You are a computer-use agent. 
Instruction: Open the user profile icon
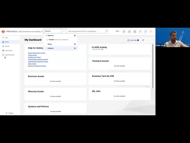pyautogui.click(x=145, y=32)
